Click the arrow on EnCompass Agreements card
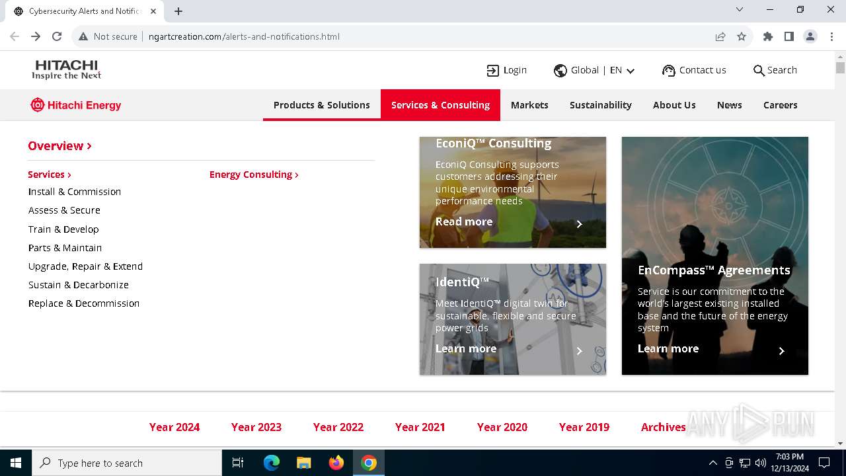The height and width of the screenshot is (476, 846). [782, 351]
